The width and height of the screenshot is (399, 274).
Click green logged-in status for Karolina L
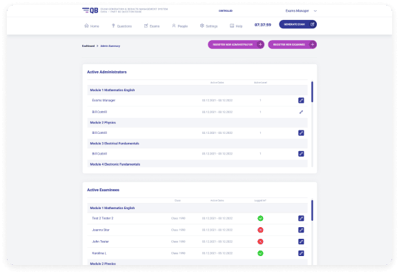pyautogui.click(x=260, y=253)
